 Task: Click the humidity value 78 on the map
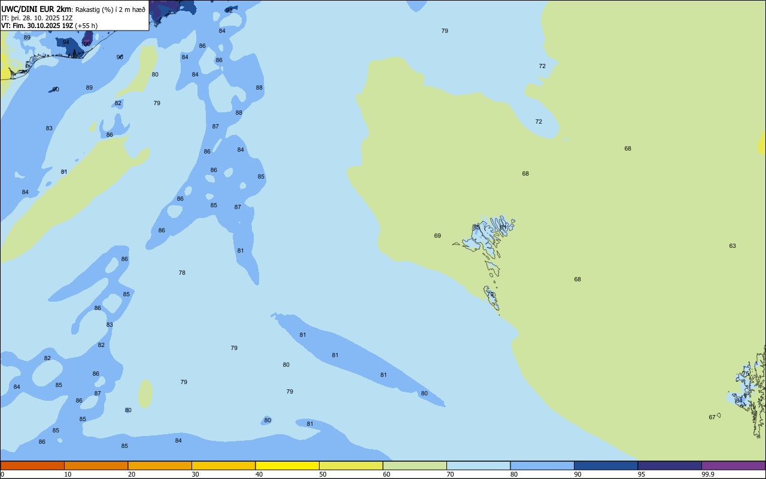(x=182, y=273)
